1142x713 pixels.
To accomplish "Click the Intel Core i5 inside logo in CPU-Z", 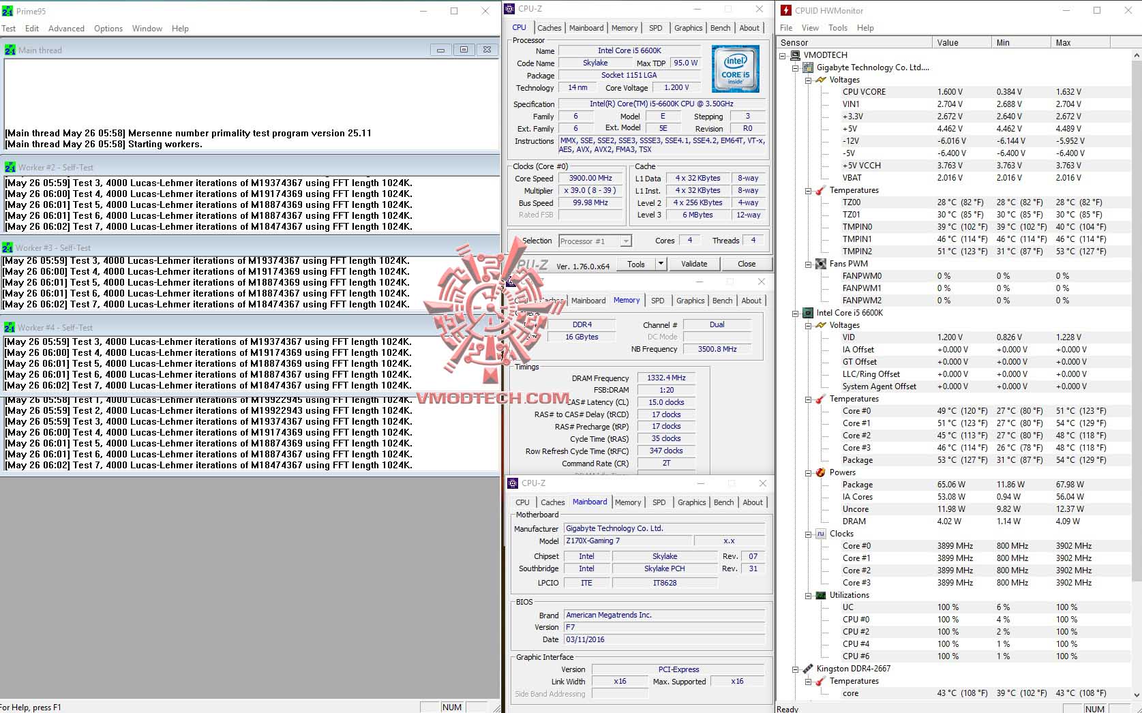I will (736, 69).
